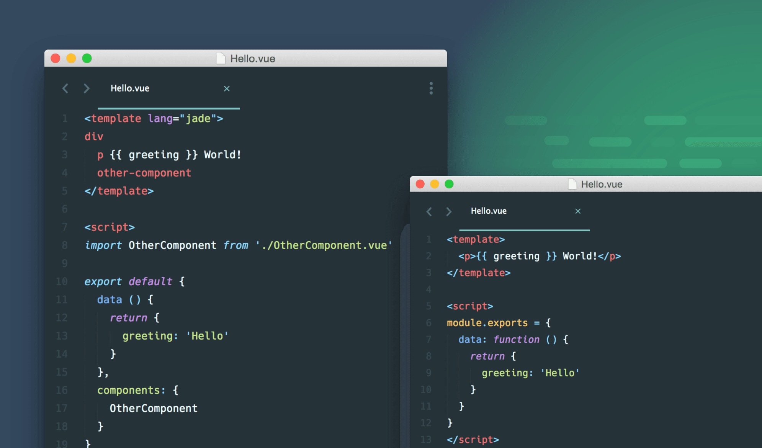The image size is (762, 448).
Task: Click the forward arrow in right editor window
Action: tap(449, 211)
